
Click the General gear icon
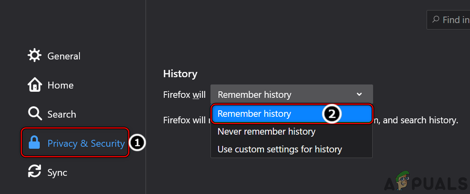coord(34,56)
